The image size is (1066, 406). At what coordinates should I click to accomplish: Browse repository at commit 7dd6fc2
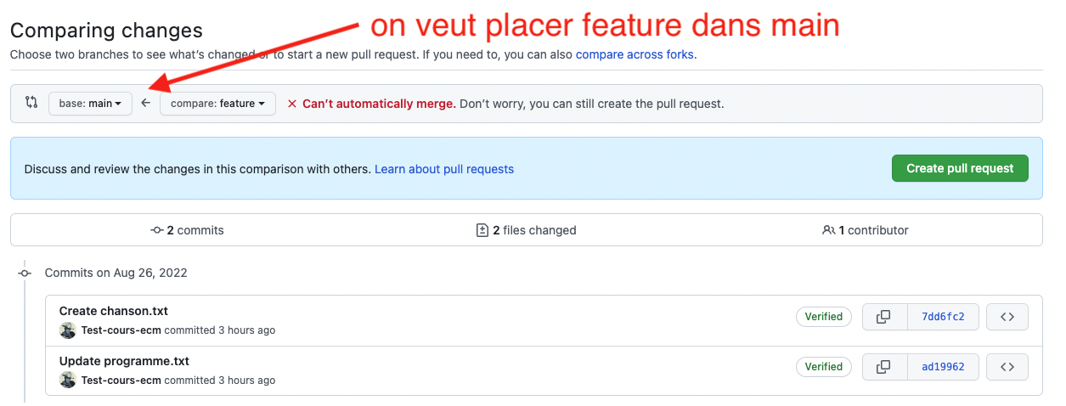pyautogui.click(x=1007, y=317)
